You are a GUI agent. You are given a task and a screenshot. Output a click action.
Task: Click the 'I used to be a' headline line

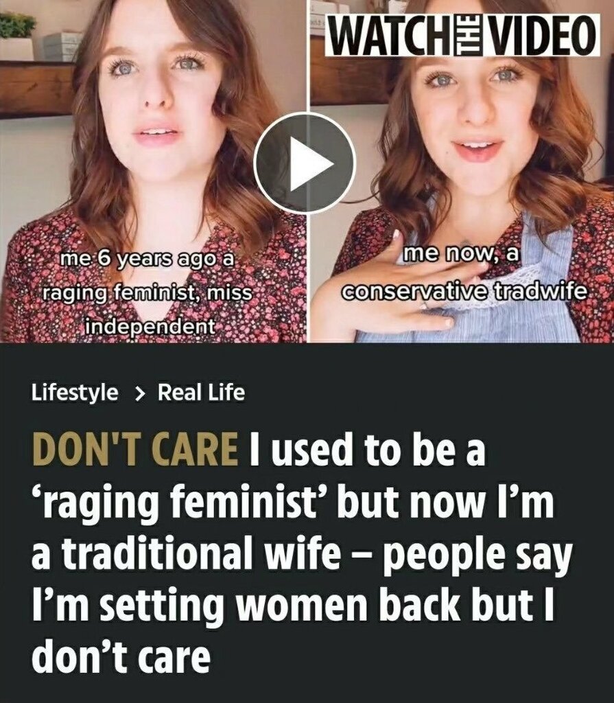[368, 449]
